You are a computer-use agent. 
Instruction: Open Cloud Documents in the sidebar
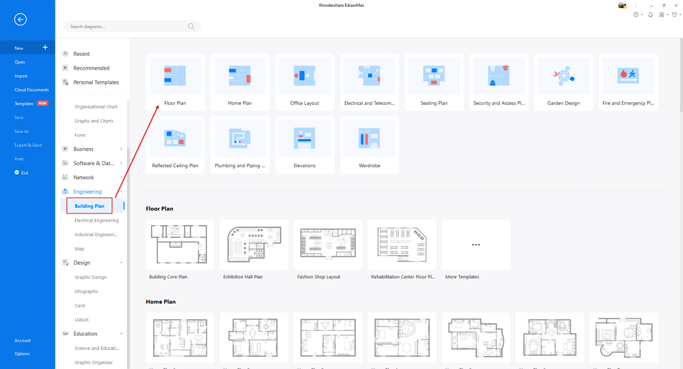32,89
